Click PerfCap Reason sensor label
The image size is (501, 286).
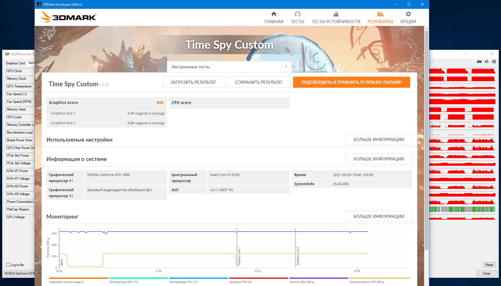20,209
